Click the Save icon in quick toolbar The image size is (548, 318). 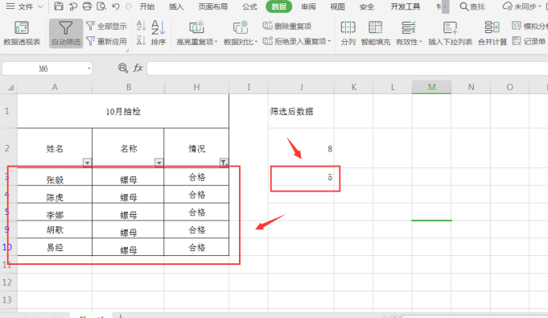[x=59, y=6]
